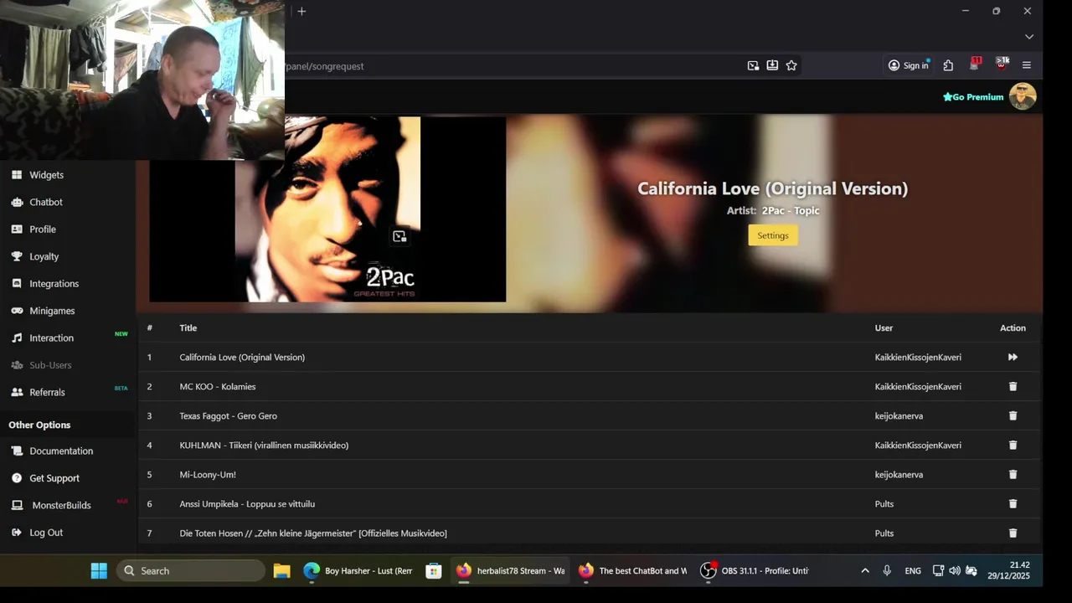The width and height of the screenshot is (1072, 603).
Task: Click picture-in-picture icon in address bar
Action: (x=753, y=65)
